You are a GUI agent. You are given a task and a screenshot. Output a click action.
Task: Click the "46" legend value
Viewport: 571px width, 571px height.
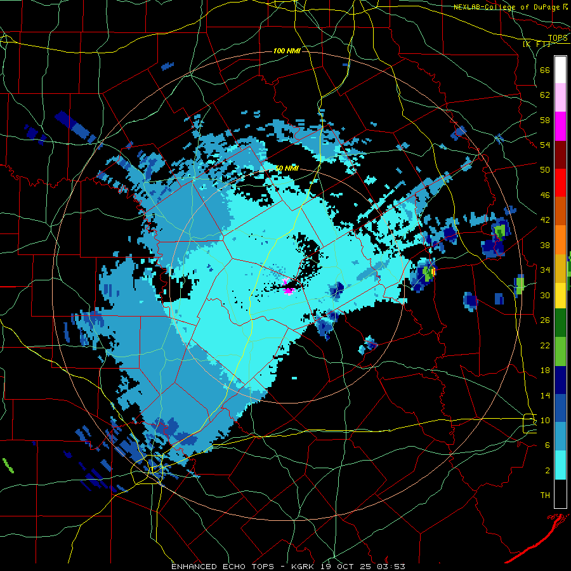pyautogui.click(x=545, y=195)
